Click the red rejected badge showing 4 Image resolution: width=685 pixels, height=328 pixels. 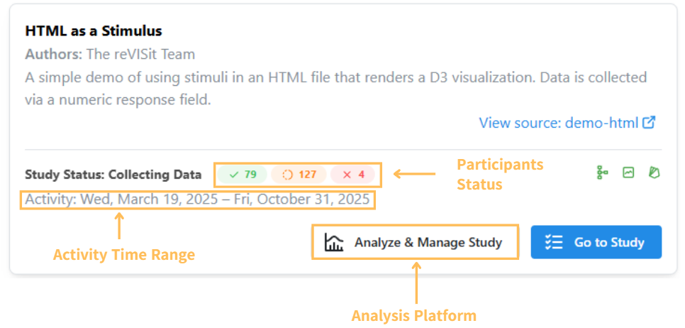[x=353, y=175]
